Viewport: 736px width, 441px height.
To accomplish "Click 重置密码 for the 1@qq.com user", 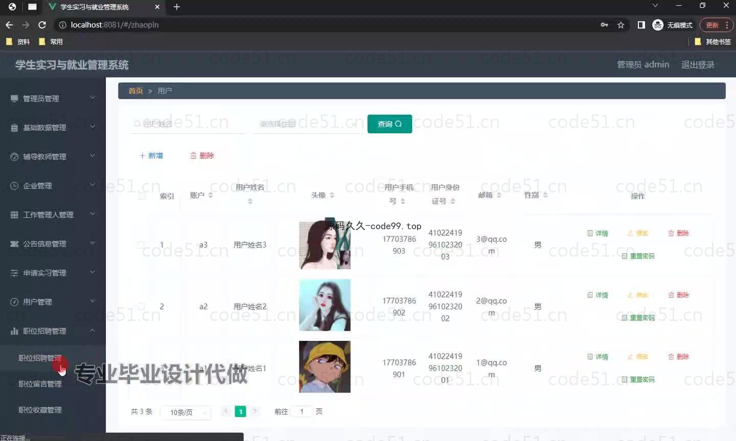I will [x=638, y=379].
